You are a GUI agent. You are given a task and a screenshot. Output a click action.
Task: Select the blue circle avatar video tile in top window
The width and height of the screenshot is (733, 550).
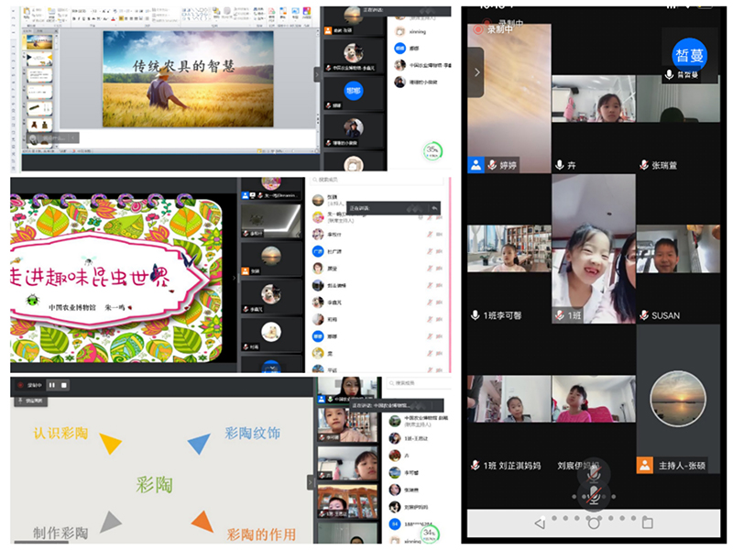click(354, 93)
